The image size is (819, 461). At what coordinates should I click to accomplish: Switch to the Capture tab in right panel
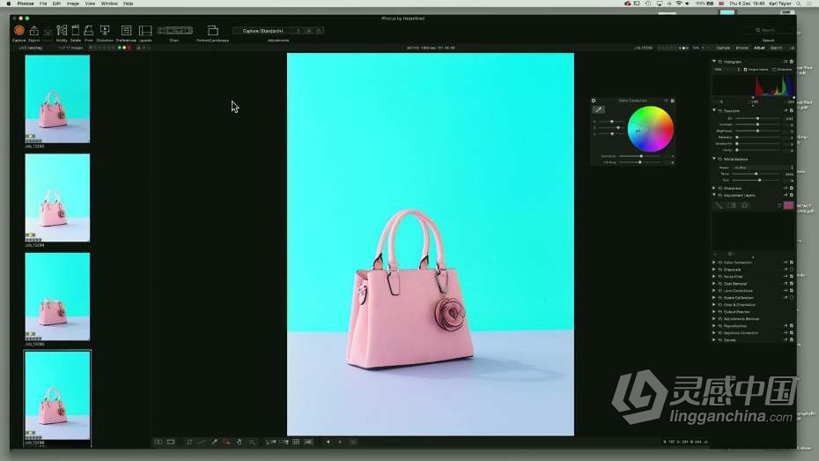[723, 48]
